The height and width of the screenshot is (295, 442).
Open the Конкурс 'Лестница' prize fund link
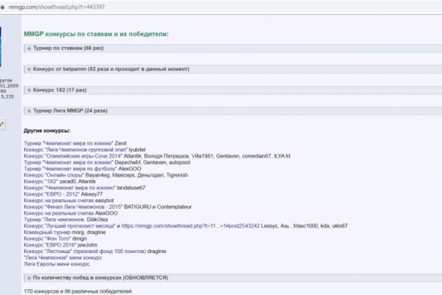click(x=85, y=251)
